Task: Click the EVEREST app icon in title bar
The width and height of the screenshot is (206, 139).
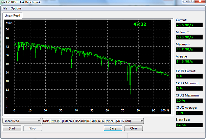Action: pos(3,3)
